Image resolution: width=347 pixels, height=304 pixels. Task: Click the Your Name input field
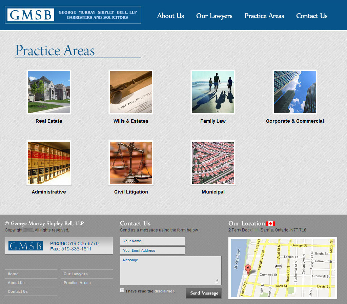(x=152, y=241)
